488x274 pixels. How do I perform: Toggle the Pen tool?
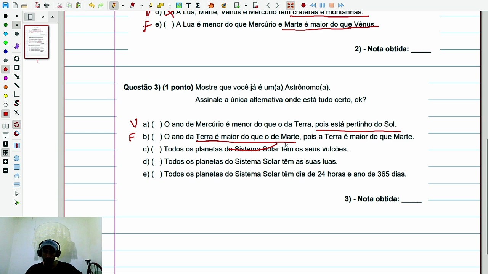[114, 5]
